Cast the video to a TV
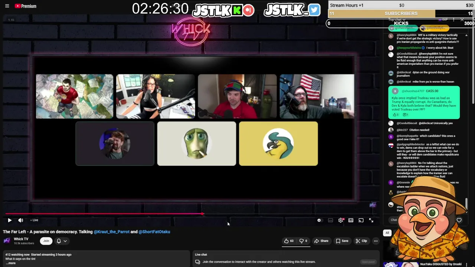The image size is (475, 267). point(361,220)
